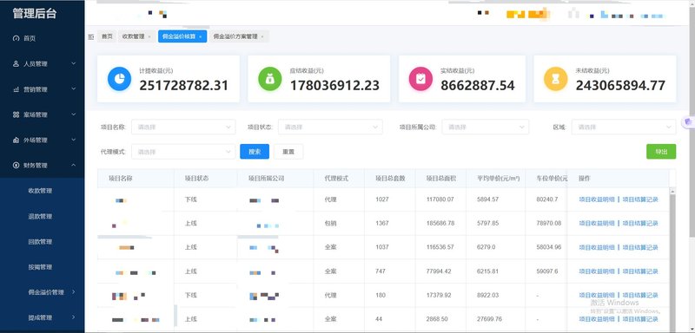Click the table's vertical scrollbar
Screen dimensions: 695x333
[x=672, y=261]
